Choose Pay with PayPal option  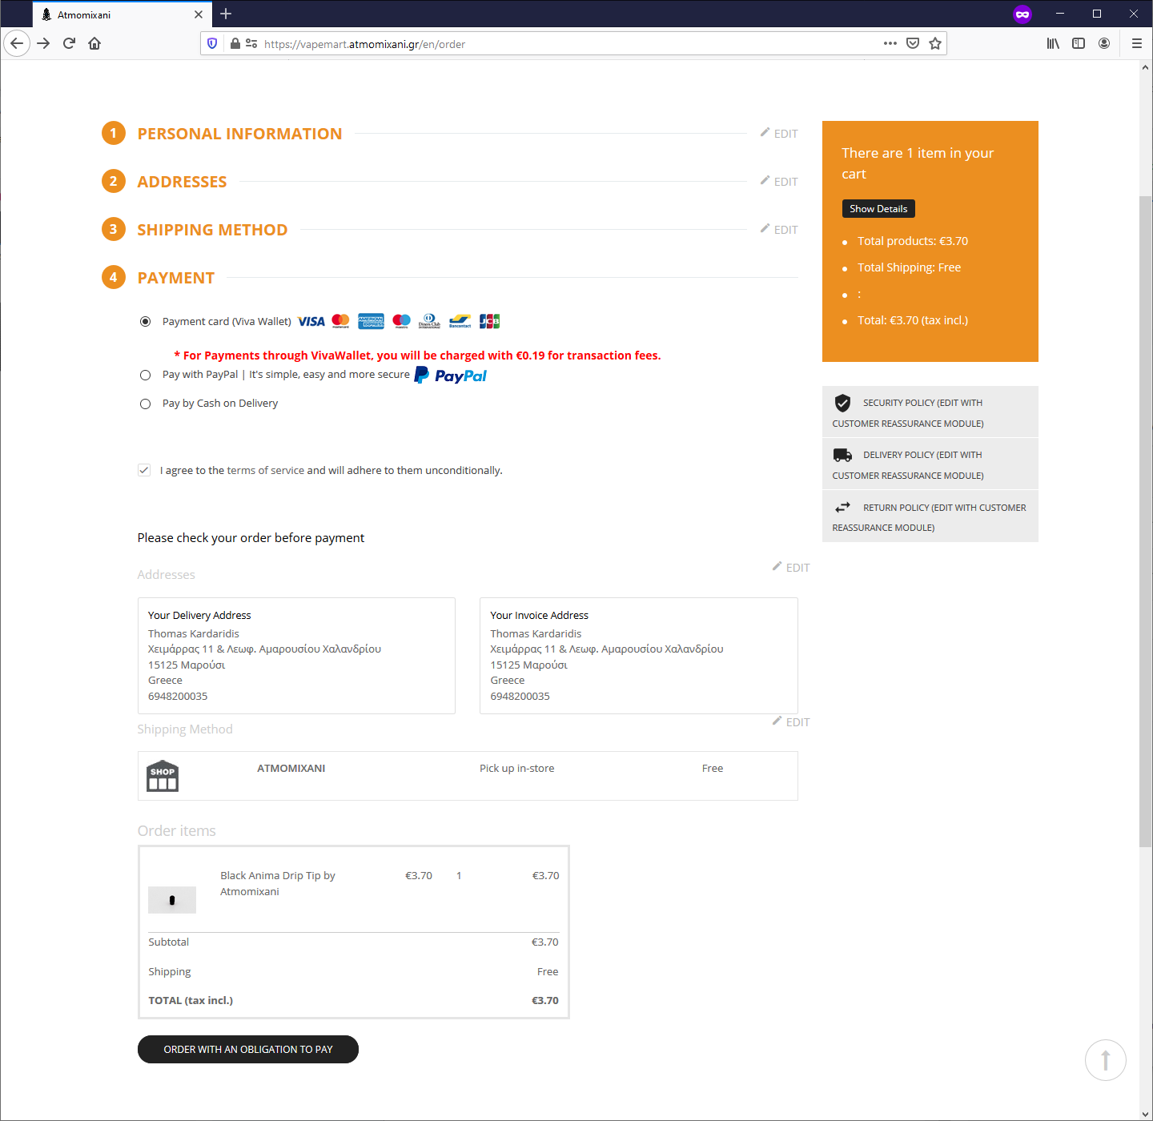(145, 375)
